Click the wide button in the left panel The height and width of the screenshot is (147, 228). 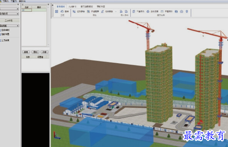pos(9,21)
